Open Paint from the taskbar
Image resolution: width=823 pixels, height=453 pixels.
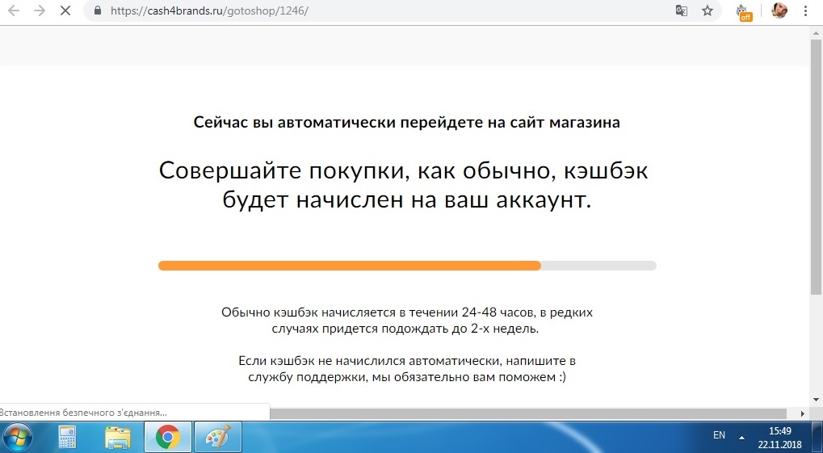coord(218,437)
